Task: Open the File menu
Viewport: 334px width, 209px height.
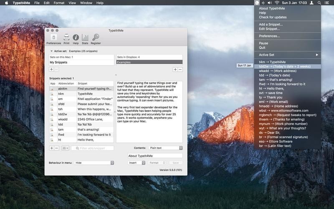Action: pos(37,3)
